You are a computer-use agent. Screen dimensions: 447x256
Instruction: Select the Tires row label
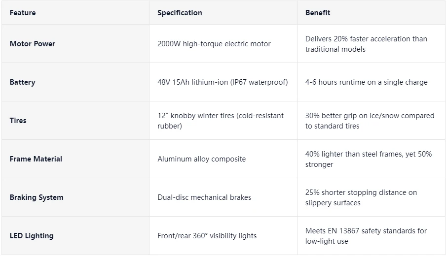[18, 121]
